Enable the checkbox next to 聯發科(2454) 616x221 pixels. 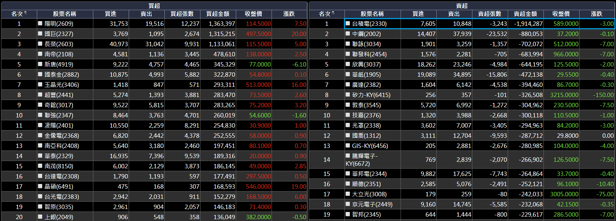pyautogui.click(x=348, y=54)
